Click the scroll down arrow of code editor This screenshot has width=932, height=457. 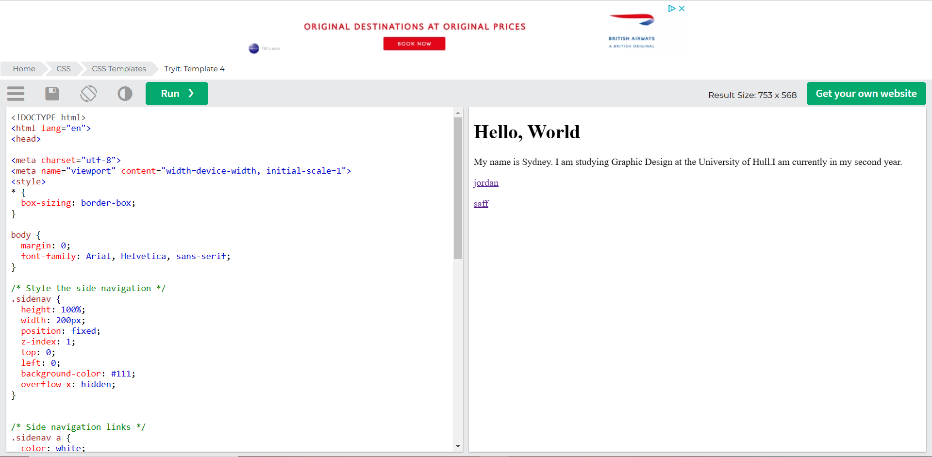[x=458, y=446]
